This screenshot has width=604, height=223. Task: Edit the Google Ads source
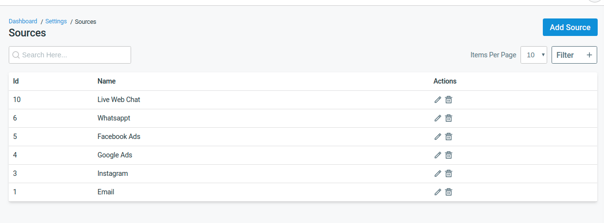coord(437,155)
